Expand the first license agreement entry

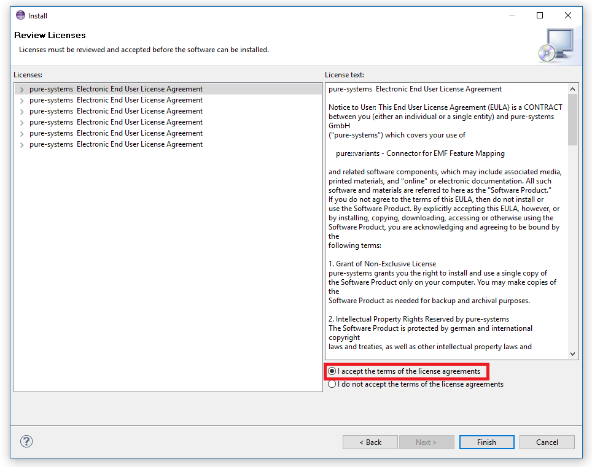pos(22,90)
